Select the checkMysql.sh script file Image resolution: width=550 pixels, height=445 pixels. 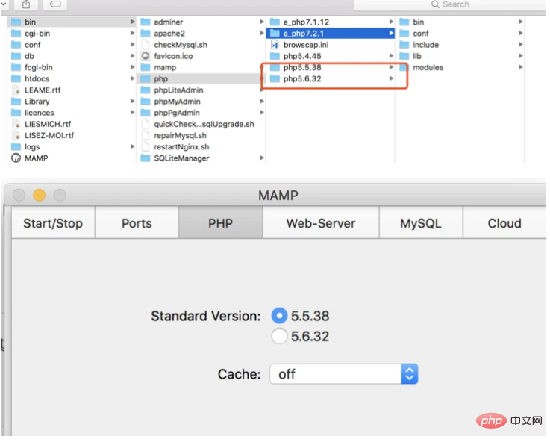201,45
